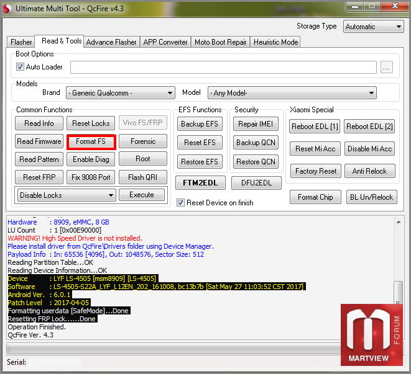This screenshot has height=374, width=411.
Task: Click the Payload Info log line
Action: [106, 254]
